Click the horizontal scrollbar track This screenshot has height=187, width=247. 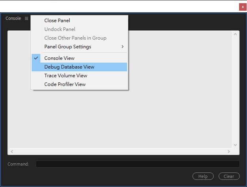(119, 152)
